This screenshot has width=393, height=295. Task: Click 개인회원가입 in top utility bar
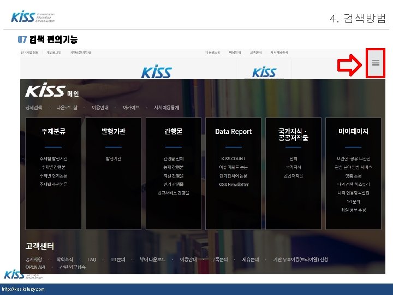point(81,52)
